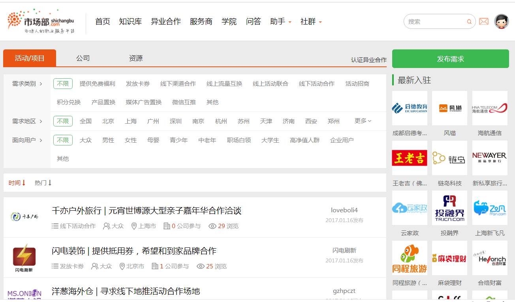
Task: Open the 同程旅游 fish logo
Action: click(410, 258)
